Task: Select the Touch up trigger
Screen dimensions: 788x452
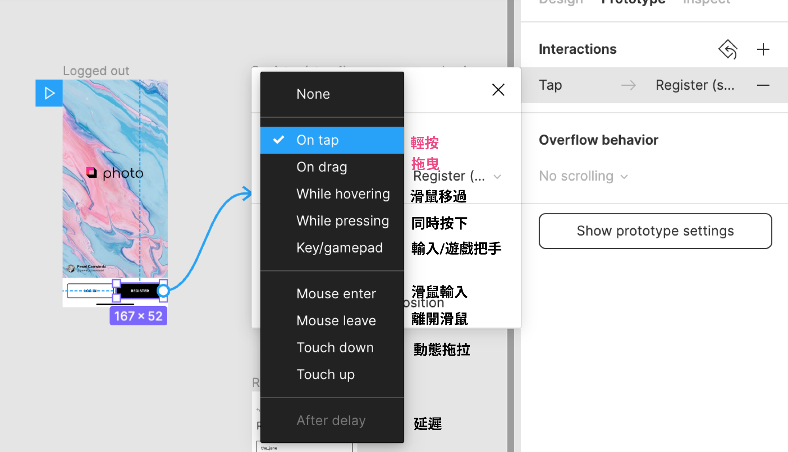Action: (x=325, y=374)
